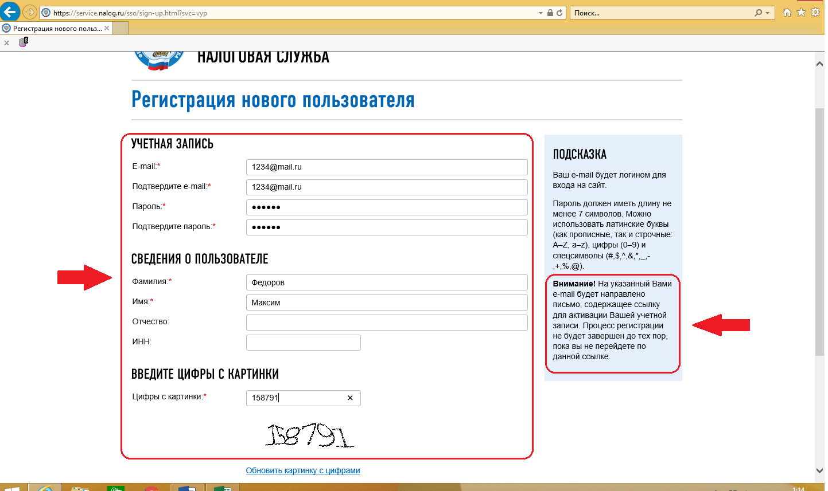Click the E-mail input field
Viewport: 828px width, 491px height.
(x=387, y=167)
